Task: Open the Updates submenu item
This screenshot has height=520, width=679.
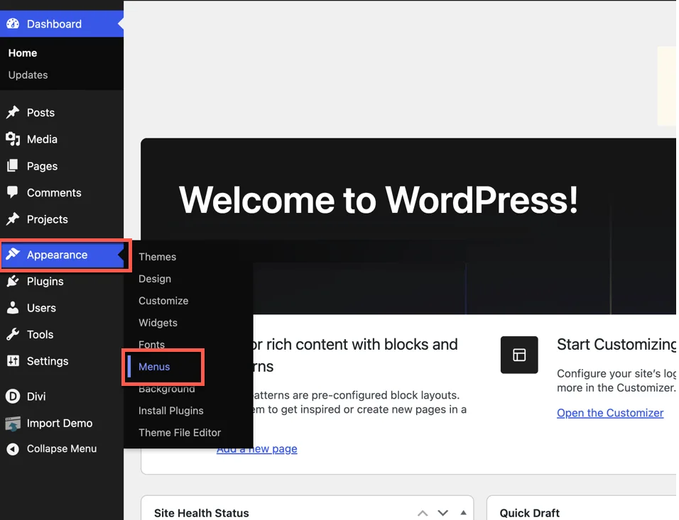Action: pyautogui.click(x=28, y=74)
